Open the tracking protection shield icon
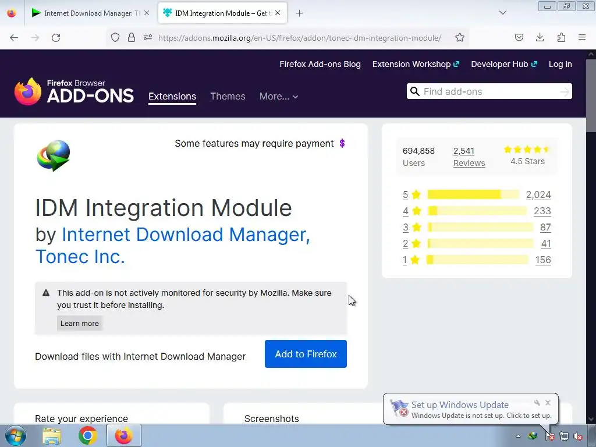The width and height of the screenshot is (596, 447). (115, 37)
